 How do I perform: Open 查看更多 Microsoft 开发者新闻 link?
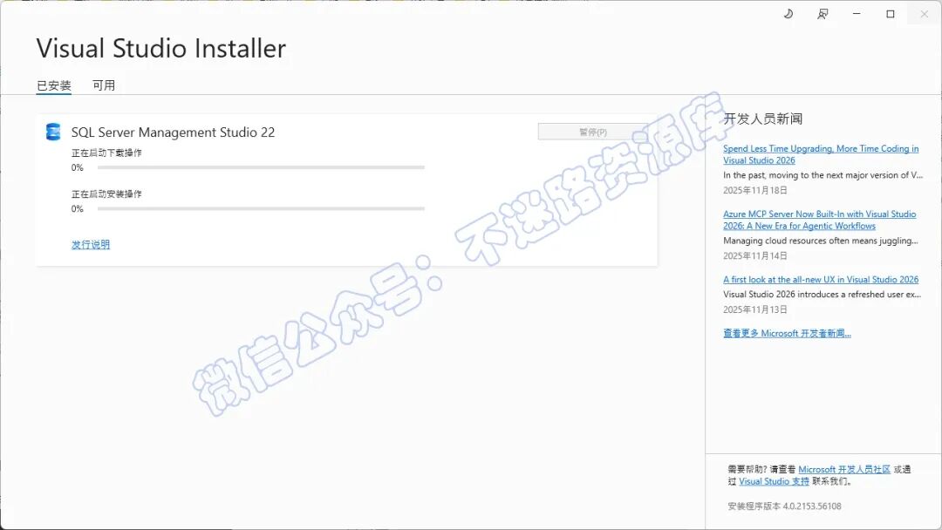pos(787,333)
